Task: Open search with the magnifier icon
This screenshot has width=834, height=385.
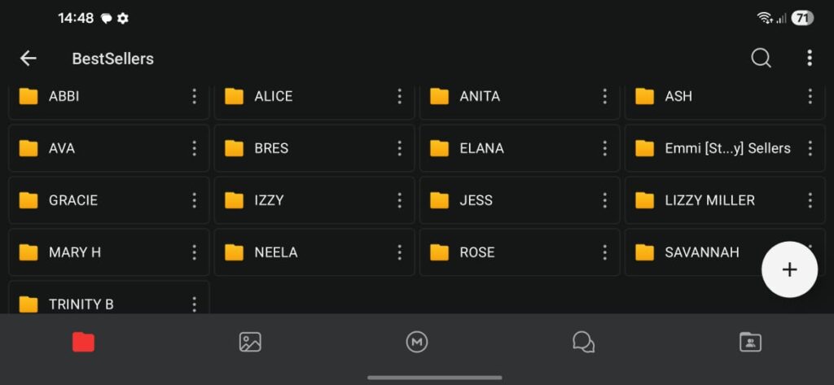Action: tap(761, 58)
